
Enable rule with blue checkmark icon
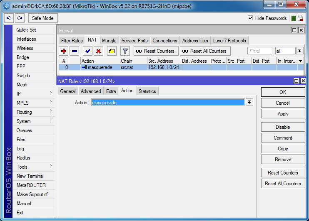88,51
